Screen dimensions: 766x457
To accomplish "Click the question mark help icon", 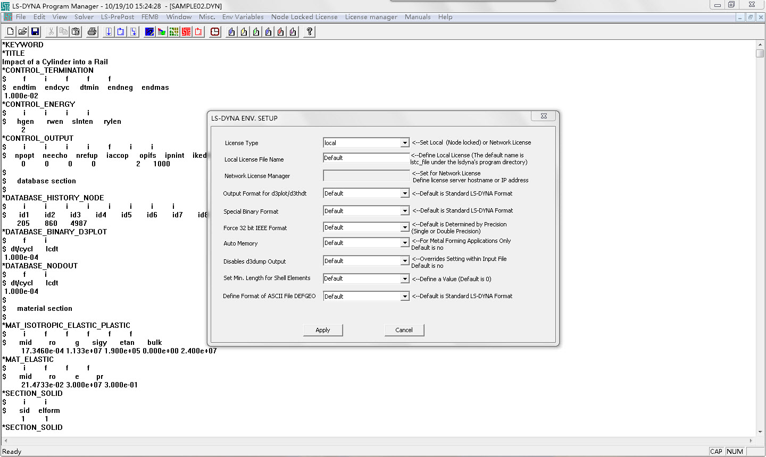I will (x=309, y=32).
